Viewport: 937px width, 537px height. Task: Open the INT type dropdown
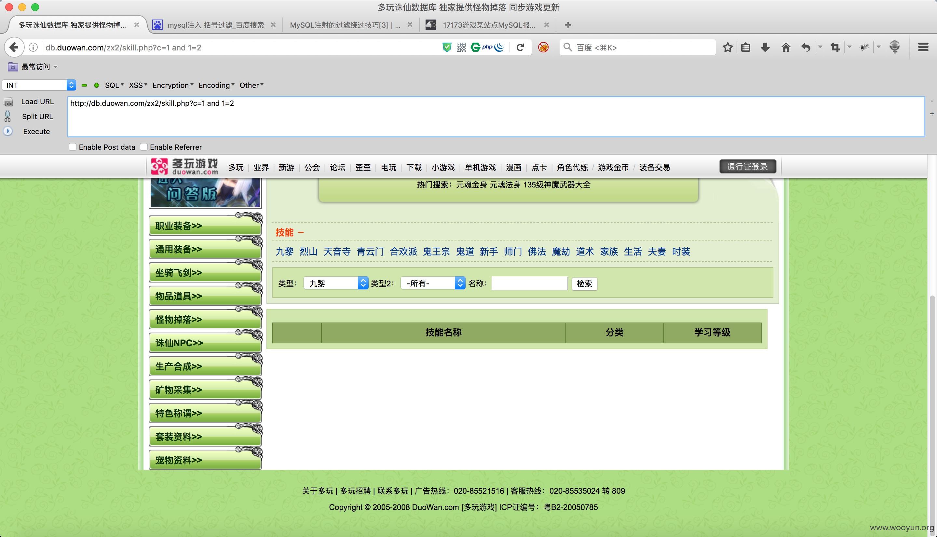click(x=39, y=85)
